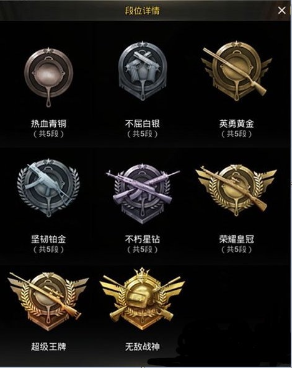Click the 段位详情 title text

pyautogui.click(x=143, y=11)
